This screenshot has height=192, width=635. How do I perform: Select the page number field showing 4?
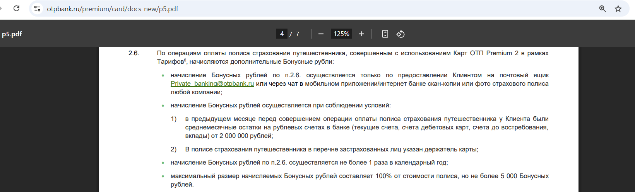pos(282,34)
